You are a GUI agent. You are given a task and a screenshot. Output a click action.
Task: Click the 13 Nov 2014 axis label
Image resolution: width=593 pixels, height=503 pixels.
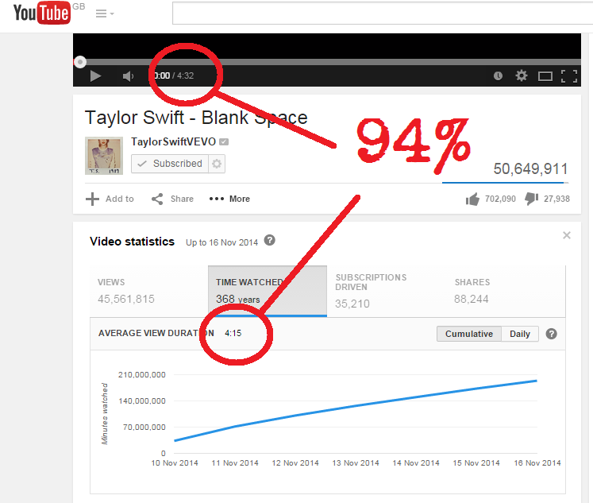click(356, 463)
